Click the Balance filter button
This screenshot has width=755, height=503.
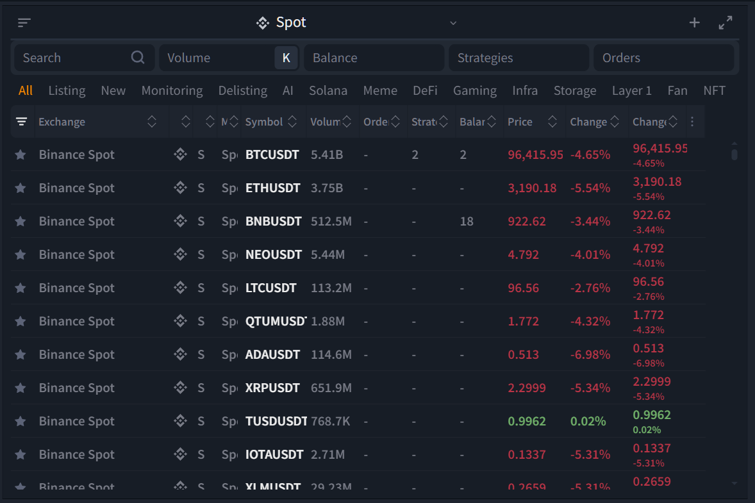(374, 58)
